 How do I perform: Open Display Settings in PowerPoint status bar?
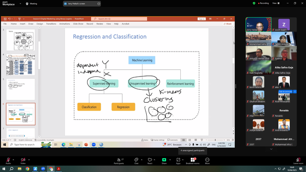158,140
